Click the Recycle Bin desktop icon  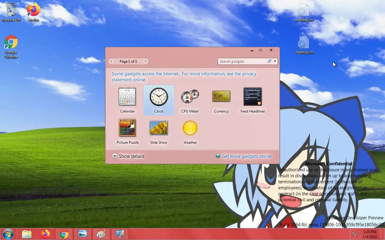11,12
